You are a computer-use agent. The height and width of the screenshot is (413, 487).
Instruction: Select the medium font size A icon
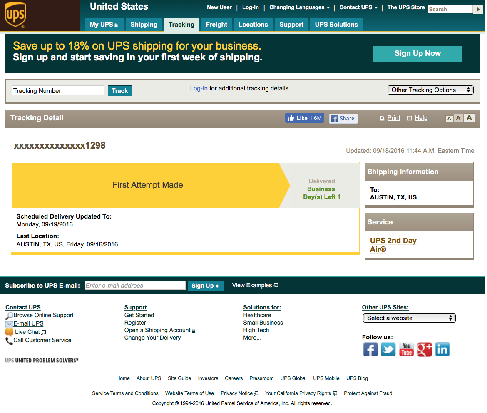(458, 118)
